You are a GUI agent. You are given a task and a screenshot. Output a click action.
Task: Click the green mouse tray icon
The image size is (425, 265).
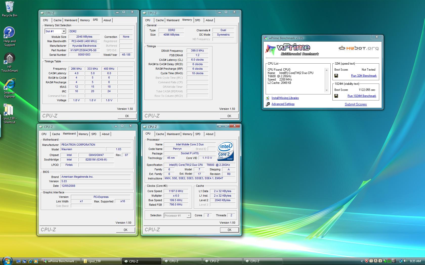[385, 261]
